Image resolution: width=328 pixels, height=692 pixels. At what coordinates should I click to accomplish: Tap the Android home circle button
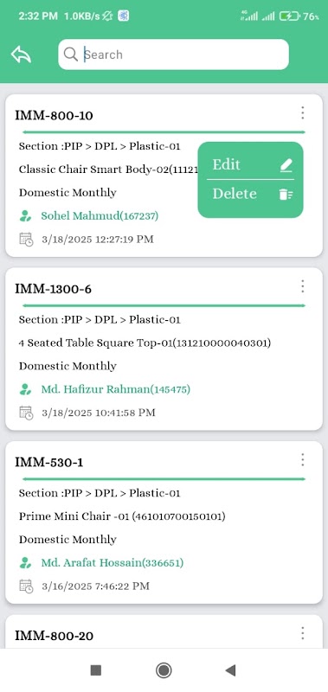pyautogui.click(x=164, y=670)
